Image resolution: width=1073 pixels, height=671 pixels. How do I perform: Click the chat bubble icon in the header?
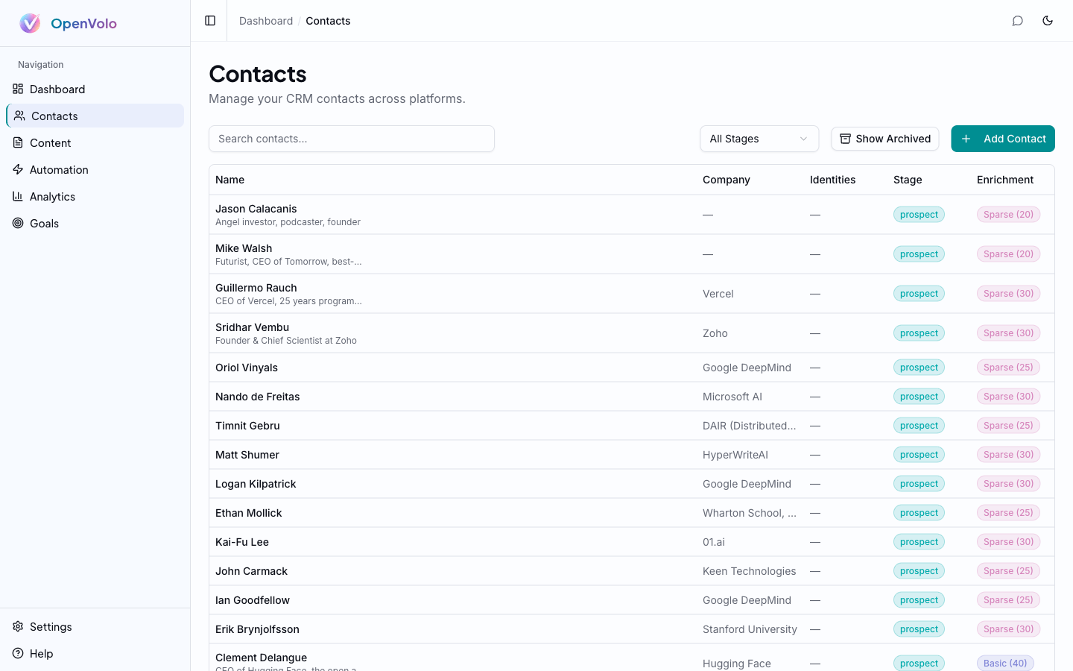click(x=1018, y=21)
